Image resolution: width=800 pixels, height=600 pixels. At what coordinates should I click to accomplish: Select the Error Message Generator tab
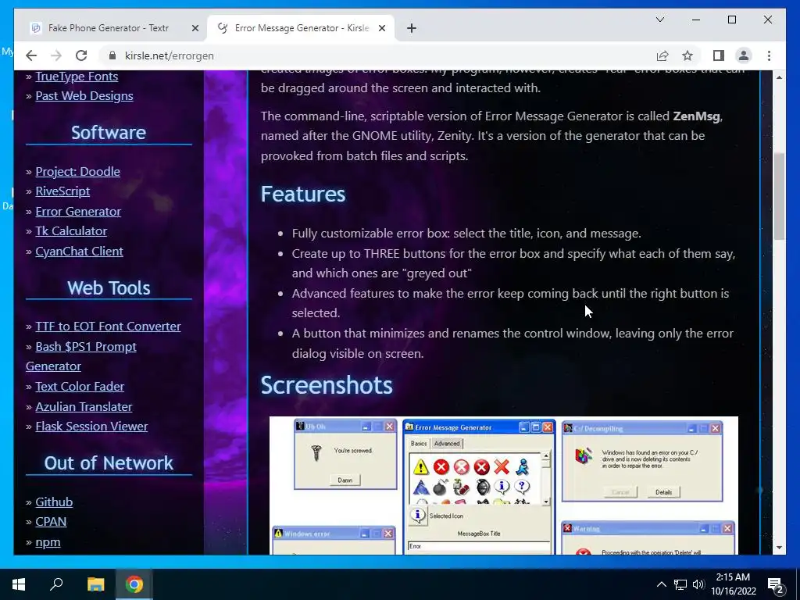[x=301, y=28]
